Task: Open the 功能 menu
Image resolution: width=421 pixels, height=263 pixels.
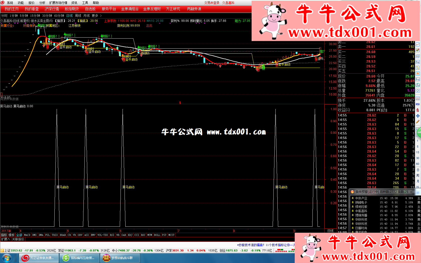Action: click(21, 3)
